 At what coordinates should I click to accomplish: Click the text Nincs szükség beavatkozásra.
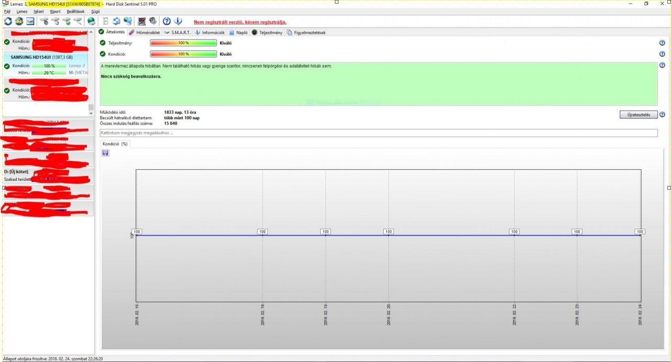pyautogui.click(x=131, y=76)
